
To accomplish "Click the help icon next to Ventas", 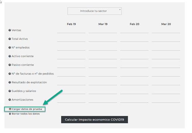I will 10,30.
